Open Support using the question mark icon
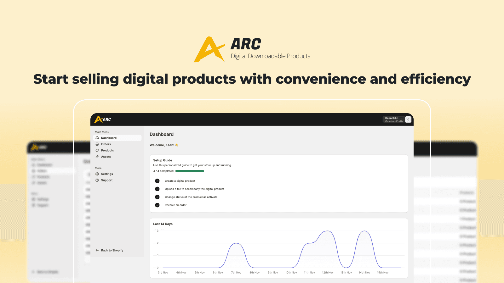Screen dimensions: 504x283 (x=97, y=180)
